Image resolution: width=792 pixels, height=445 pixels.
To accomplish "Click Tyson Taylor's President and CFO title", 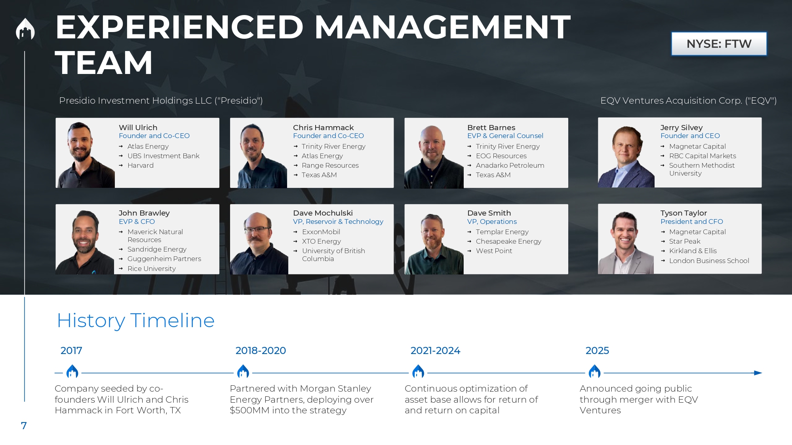I will click(x=691, y=222).
